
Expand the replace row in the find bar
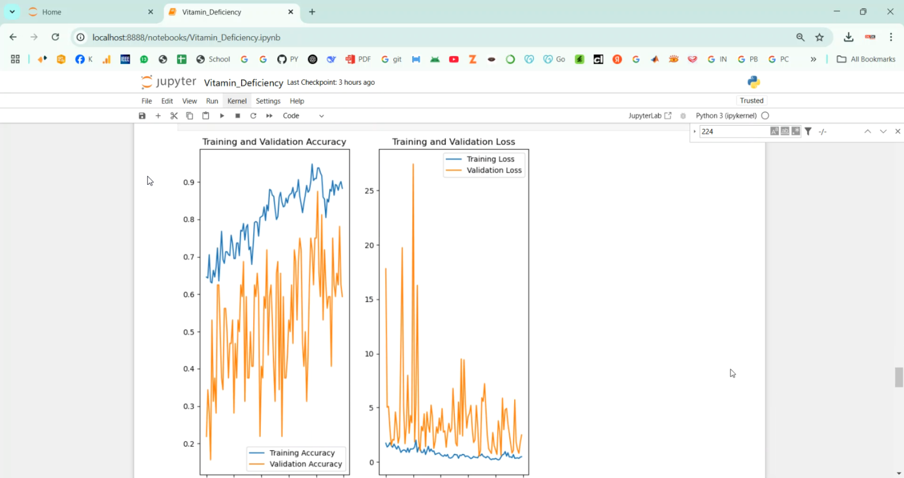click(x=695, y=131)
